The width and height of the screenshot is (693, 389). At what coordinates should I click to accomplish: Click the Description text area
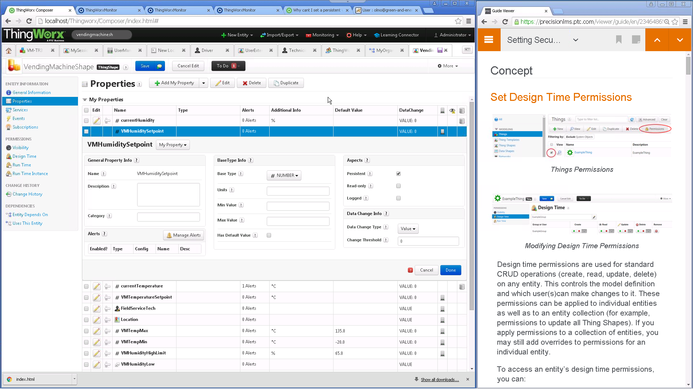coord(169,194)
